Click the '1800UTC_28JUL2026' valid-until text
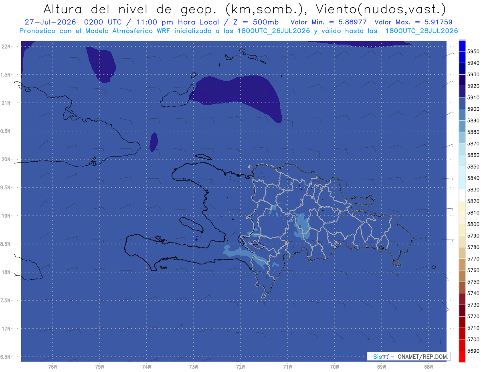 pyautogui.click(x=421, y=31)
